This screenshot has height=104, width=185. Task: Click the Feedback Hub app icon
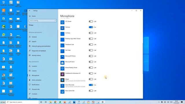(62, 45)
